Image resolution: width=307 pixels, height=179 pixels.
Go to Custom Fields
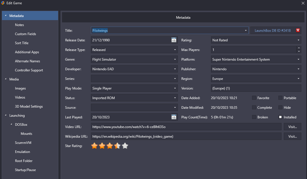point(25,34)
